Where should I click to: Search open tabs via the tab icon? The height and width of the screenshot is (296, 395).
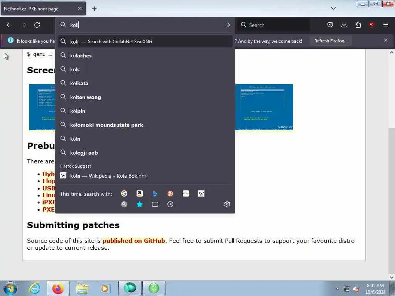coord(155,204)
